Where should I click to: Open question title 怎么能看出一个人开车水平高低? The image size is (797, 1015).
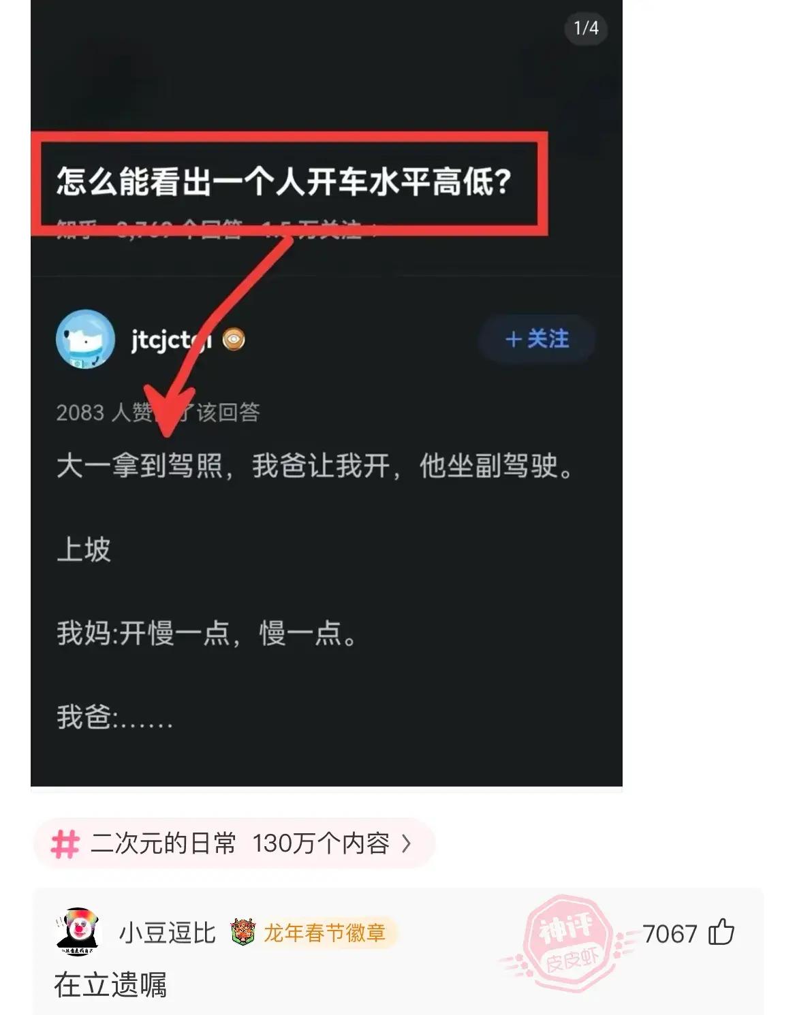pyautogui.click(x=283, y=182)
